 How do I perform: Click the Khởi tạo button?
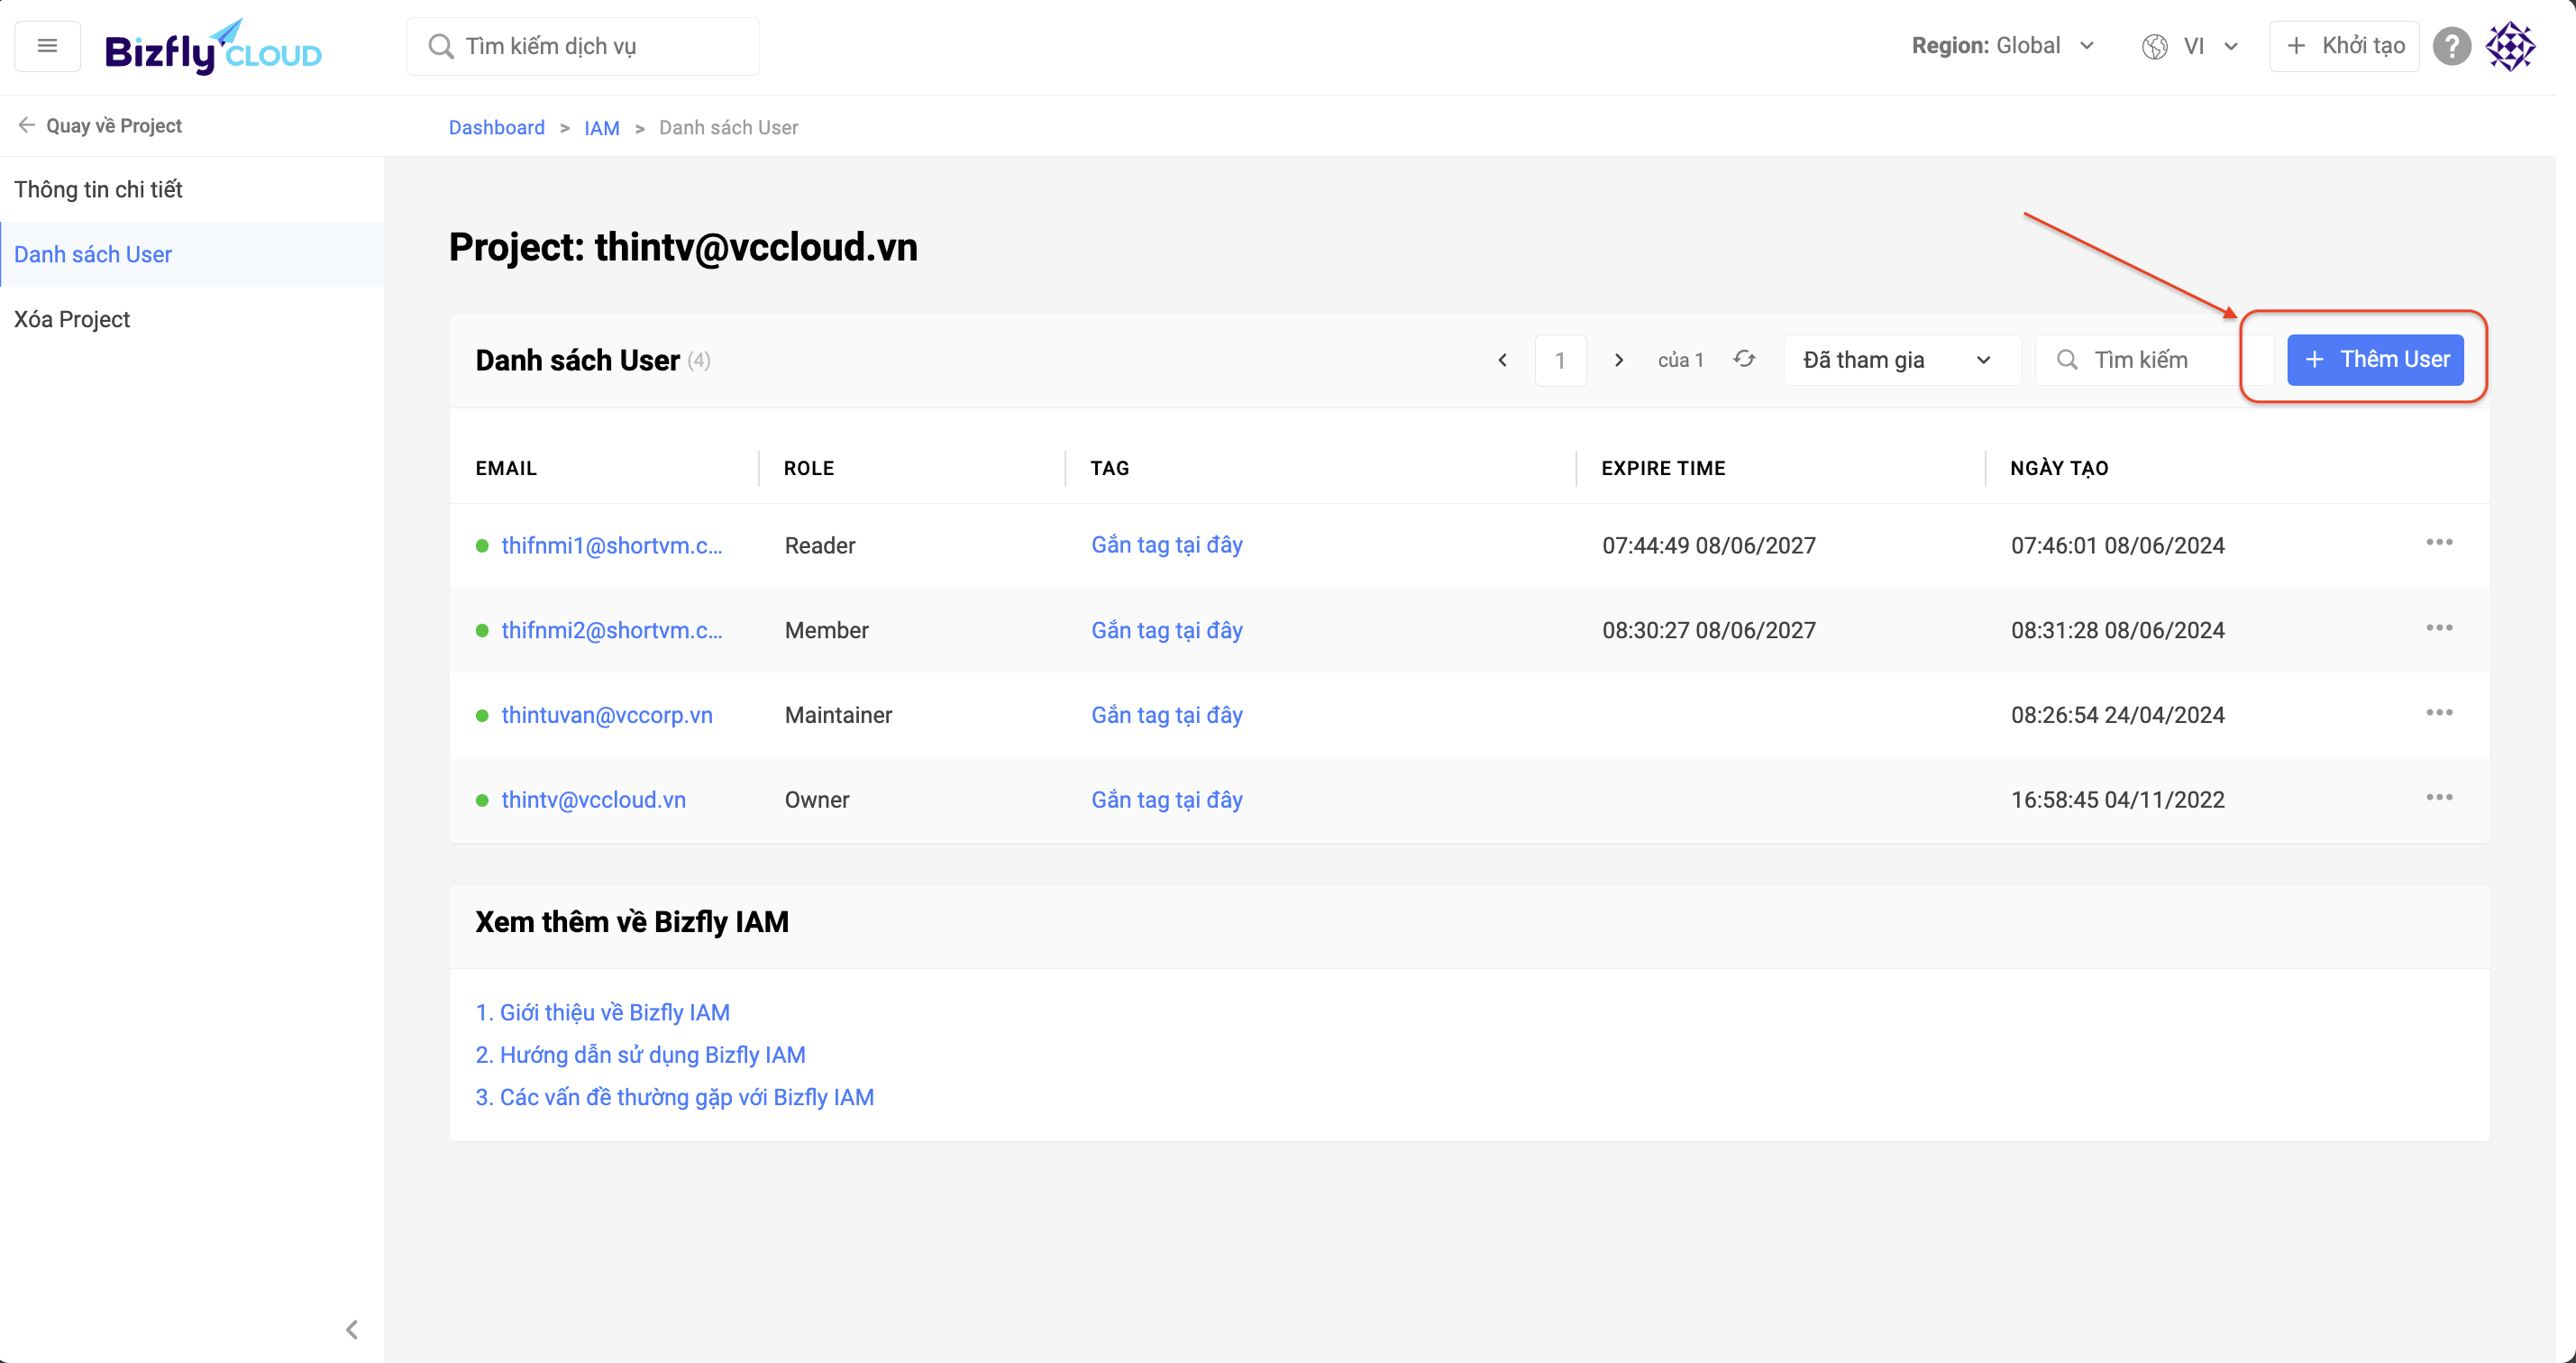pos(2344,46)
